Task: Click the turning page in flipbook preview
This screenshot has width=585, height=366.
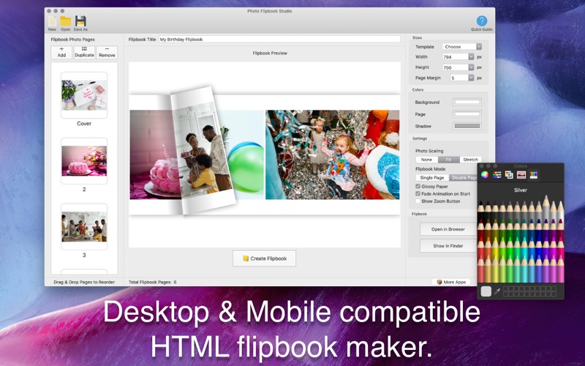Action: (x=203, y=151)
